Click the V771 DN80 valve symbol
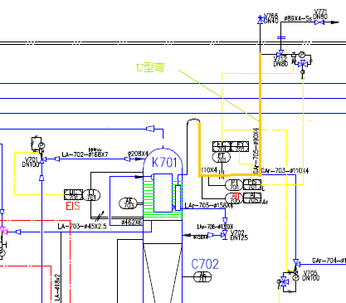 click(319, 22)
